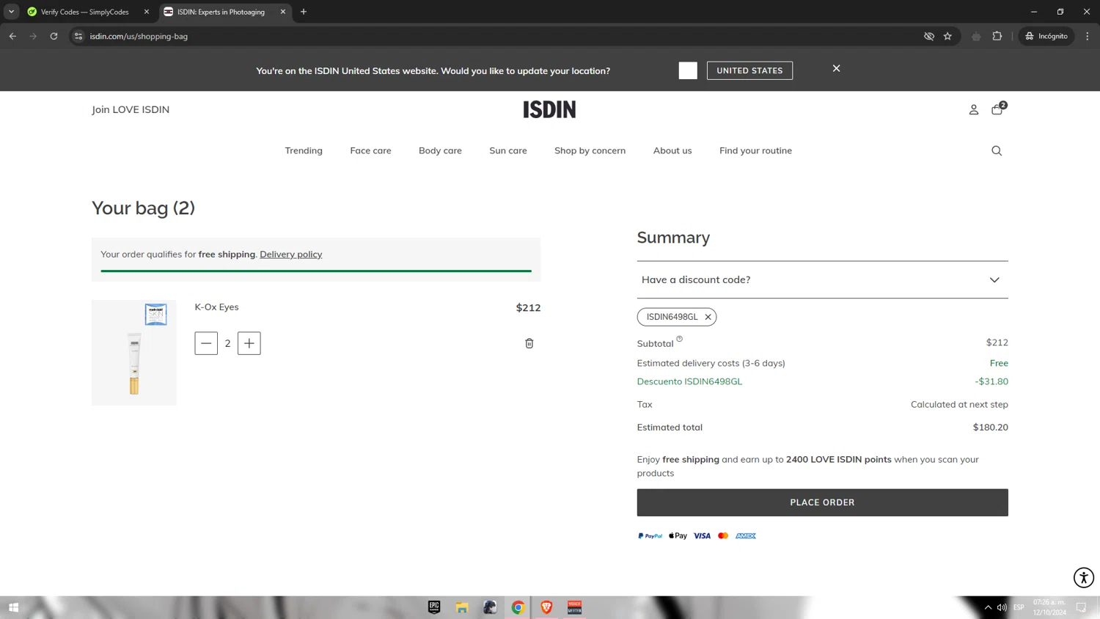Remove discount code ISDIN6498GL chip

[708, 317]
